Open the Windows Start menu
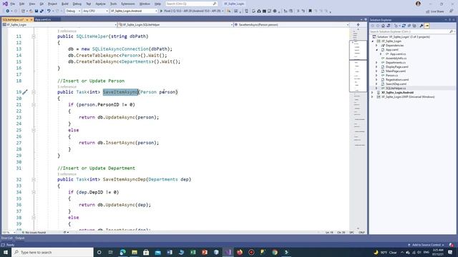The height and width of the screenshot is (257, 458). 6,252
